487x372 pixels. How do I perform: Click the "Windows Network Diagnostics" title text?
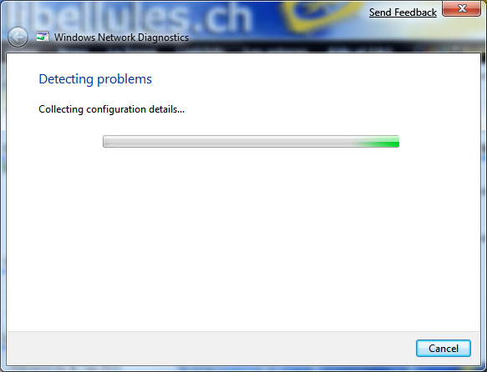tap(121, 38)
